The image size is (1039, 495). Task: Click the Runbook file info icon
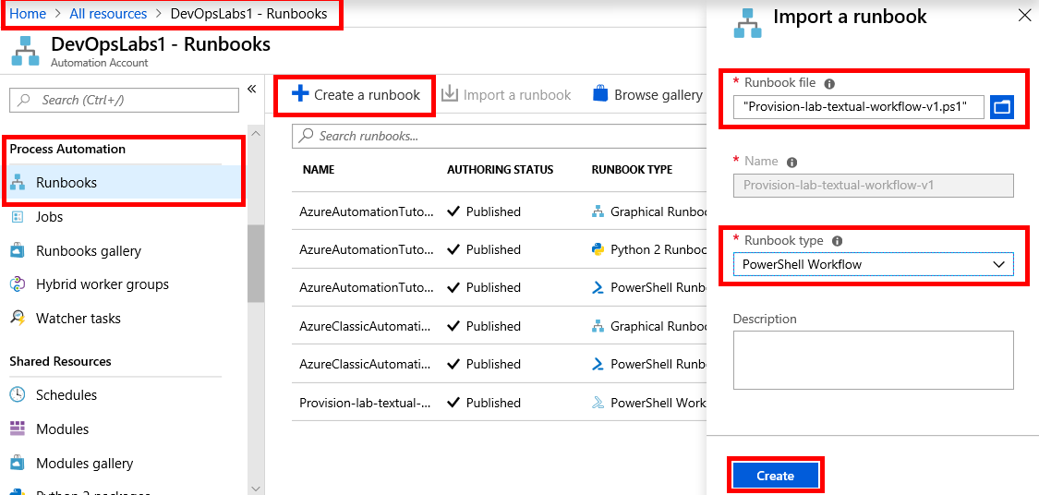pyautogui.click(x=829, y=83)
